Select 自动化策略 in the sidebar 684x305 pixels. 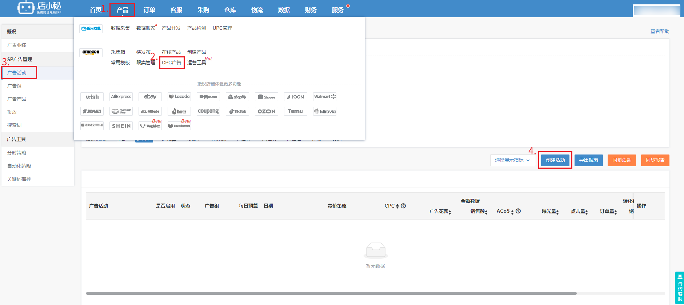19,166
